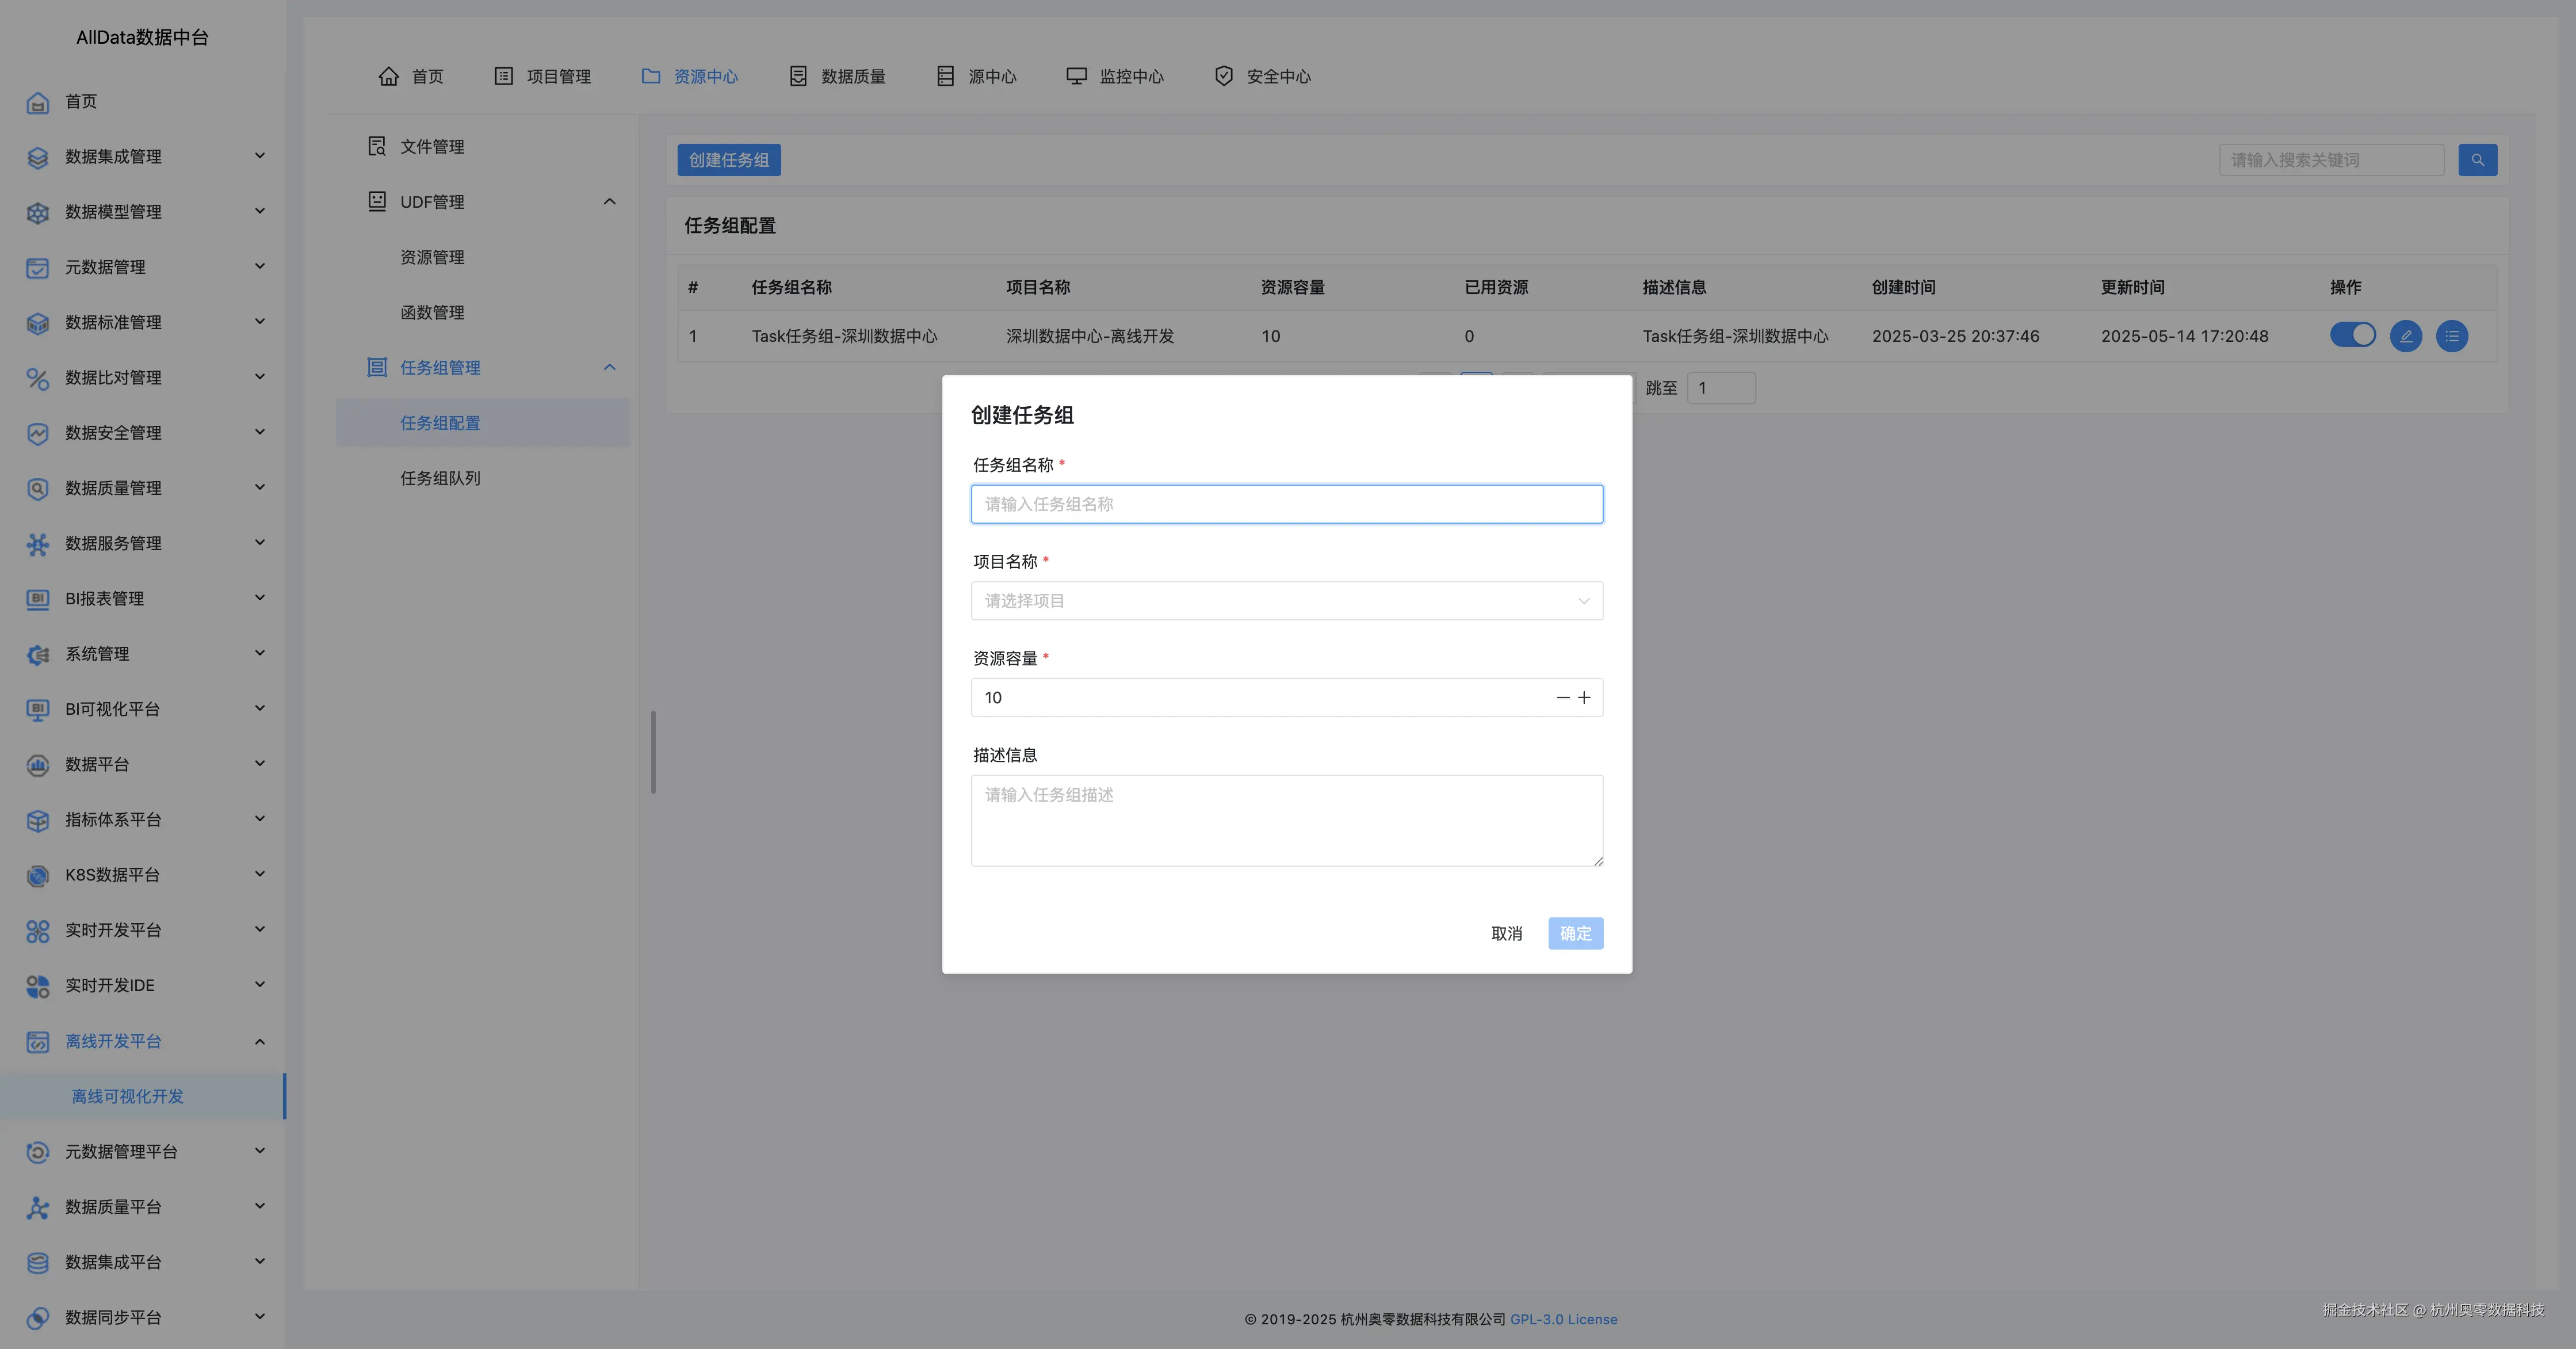Select 任务组队列 in the side menu
This screenshot has width=2576, height=1349.
[x=440, y=478]
